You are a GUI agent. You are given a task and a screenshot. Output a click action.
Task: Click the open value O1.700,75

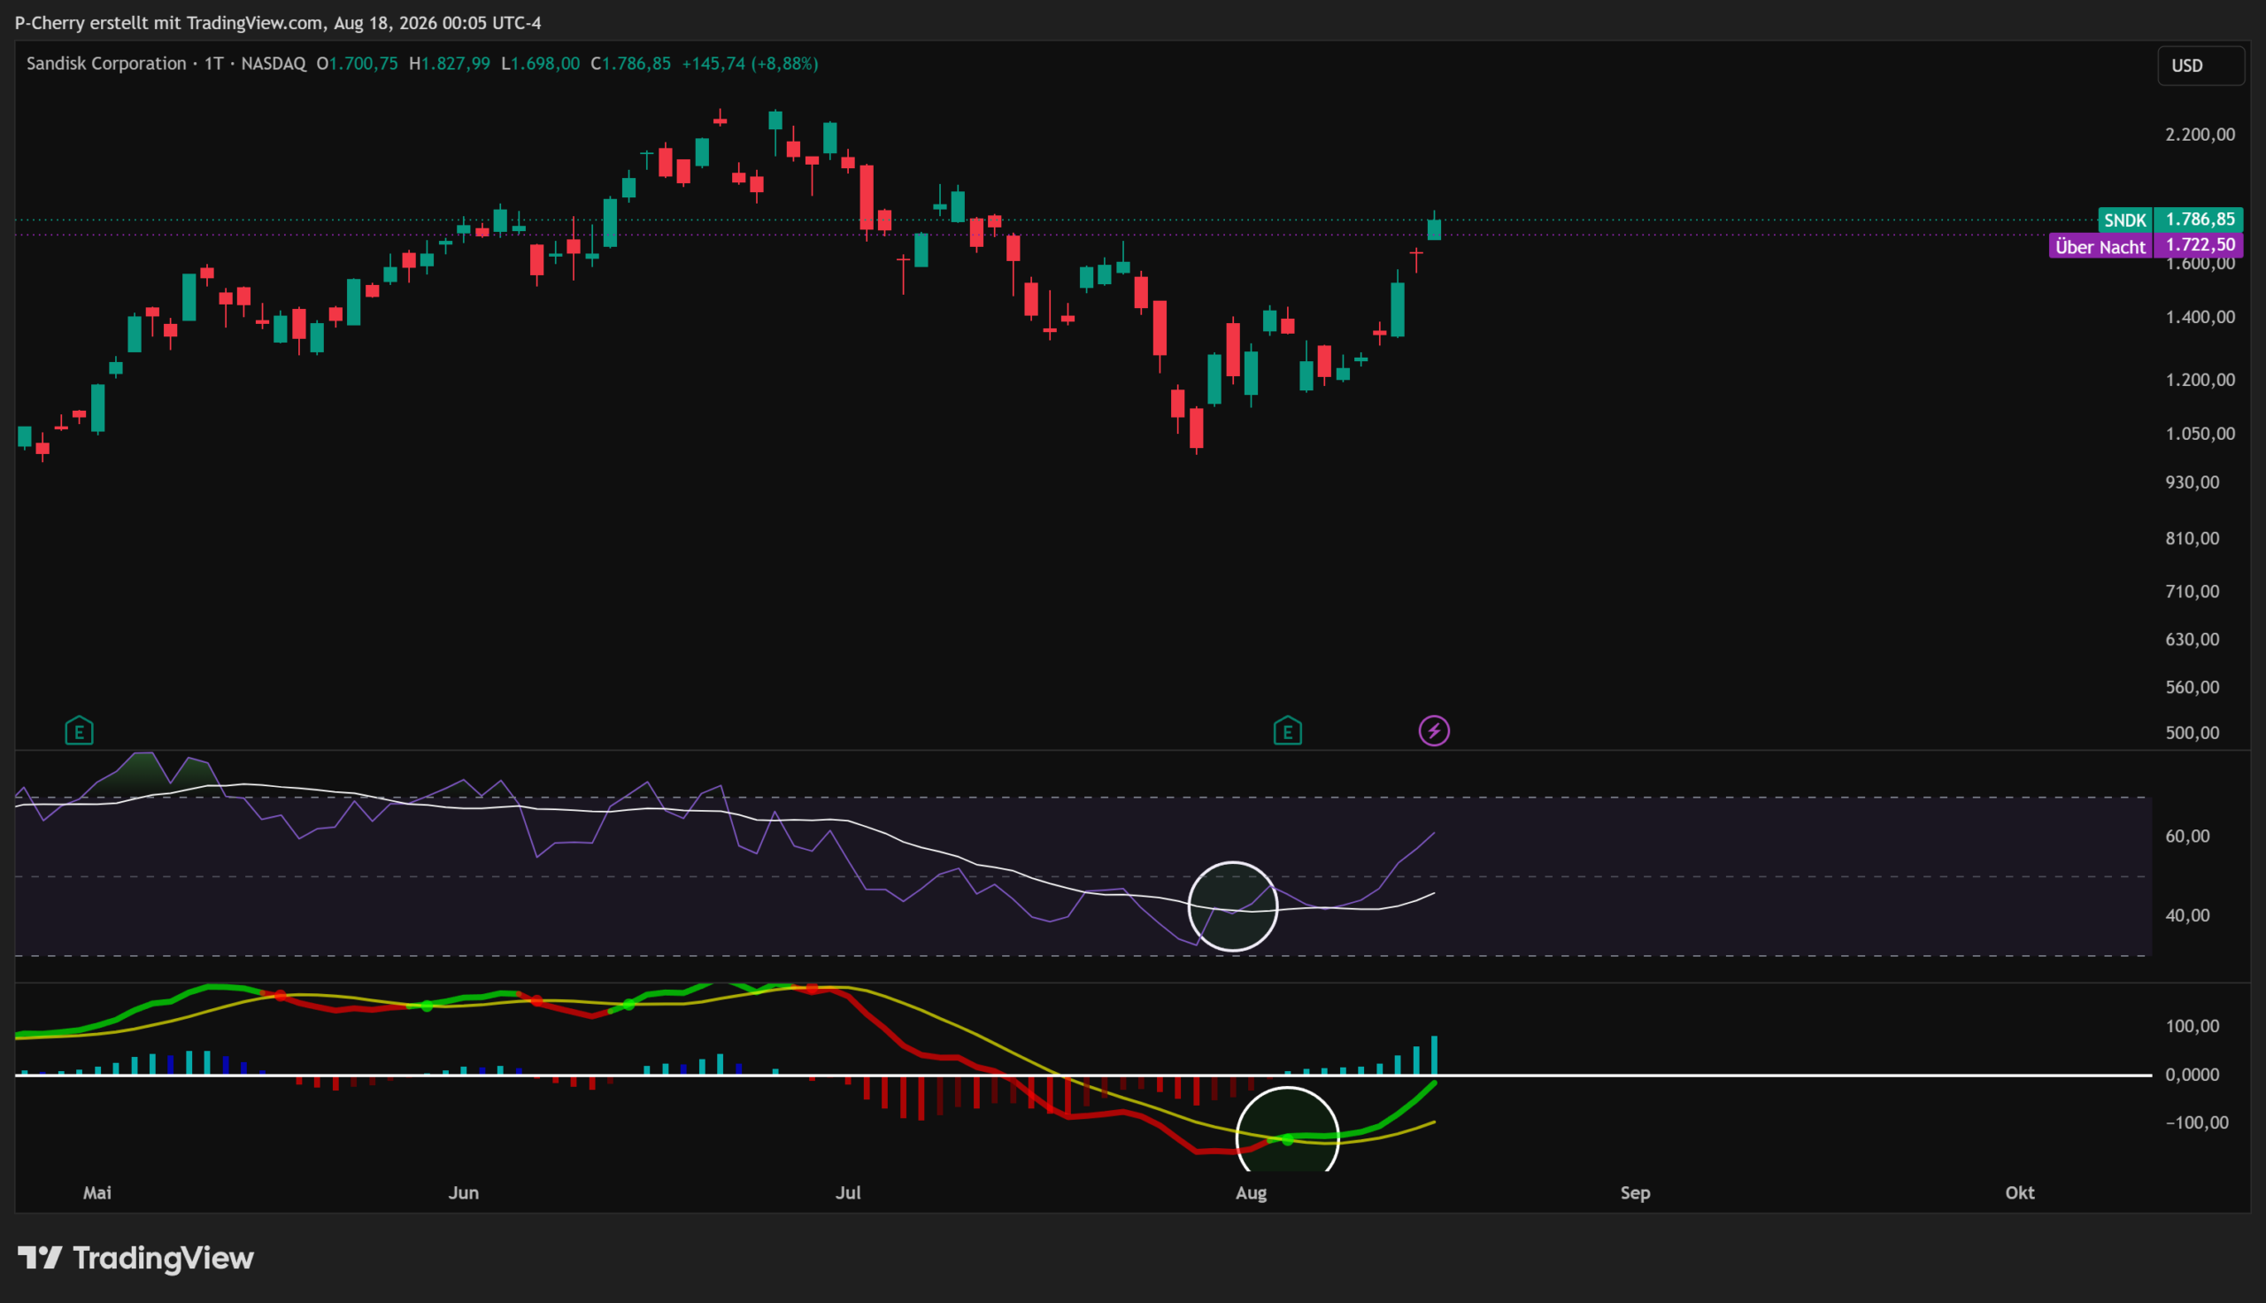point(357,64)
